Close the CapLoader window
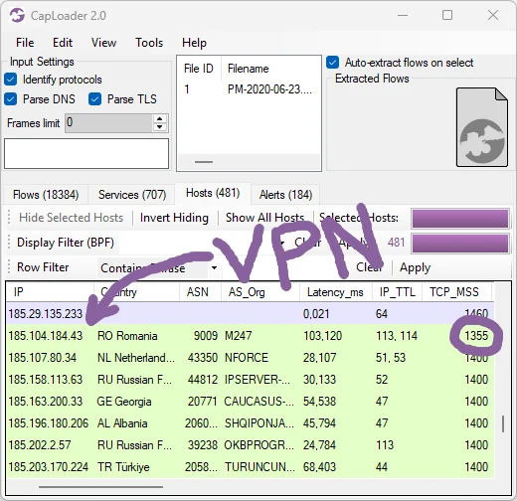 pyautogui.click(x=493, y=15)
